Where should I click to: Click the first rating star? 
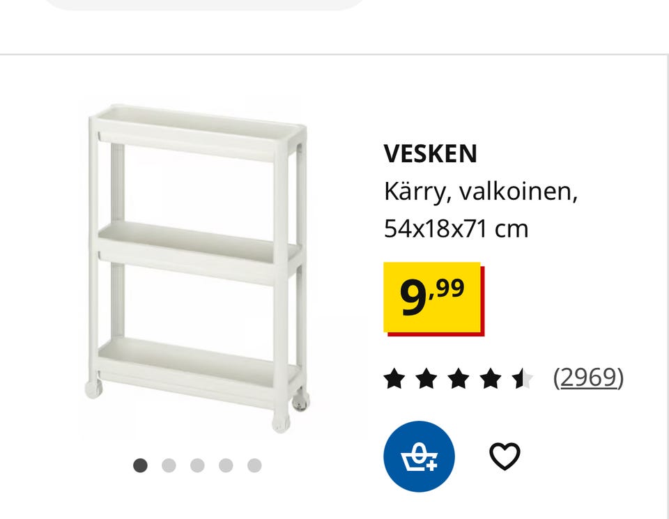(394, 379)
